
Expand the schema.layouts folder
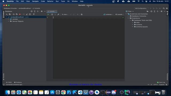(x=133, y=27)
